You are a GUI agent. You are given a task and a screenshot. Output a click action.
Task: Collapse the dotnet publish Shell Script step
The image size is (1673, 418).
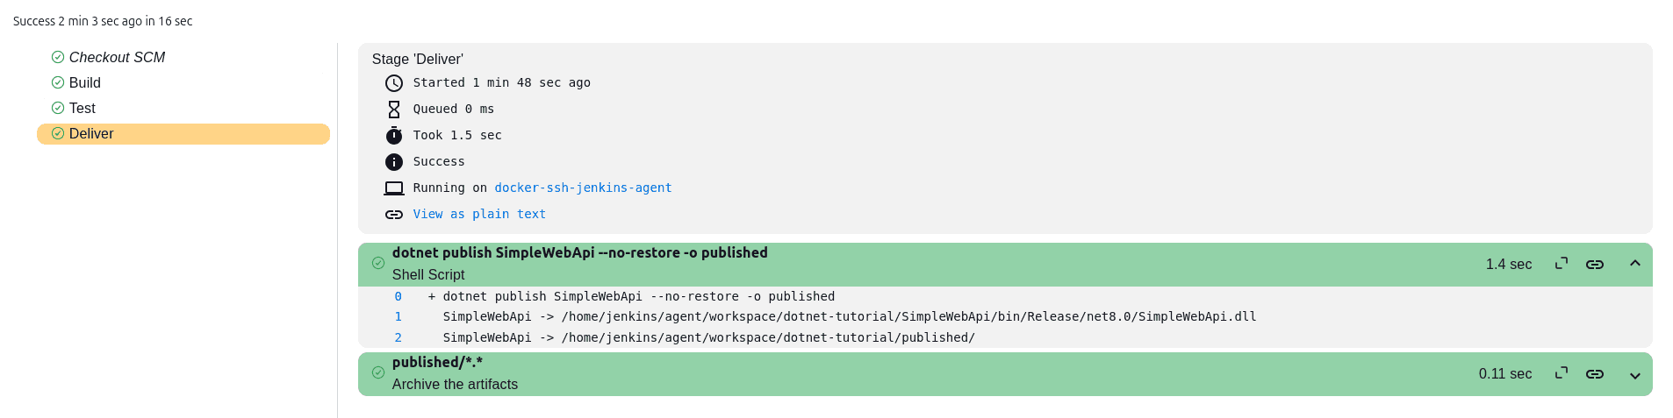[1635, 264]
